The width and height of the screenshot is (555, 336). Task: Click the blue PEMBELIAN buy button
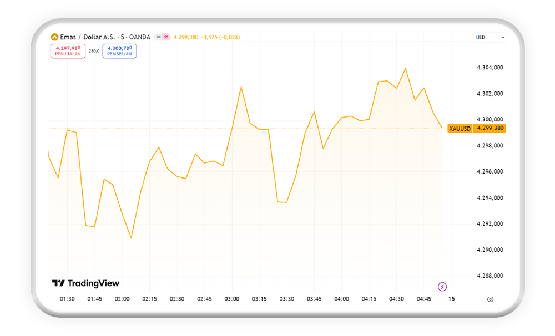119,51
